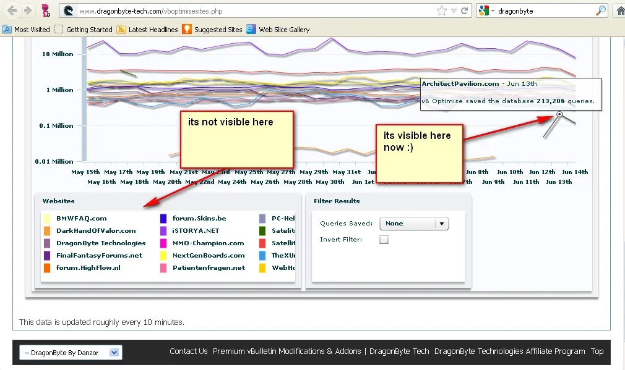Jump to Top of the page
This screenshot has width=625, height=370.
[x=597, y=351]
